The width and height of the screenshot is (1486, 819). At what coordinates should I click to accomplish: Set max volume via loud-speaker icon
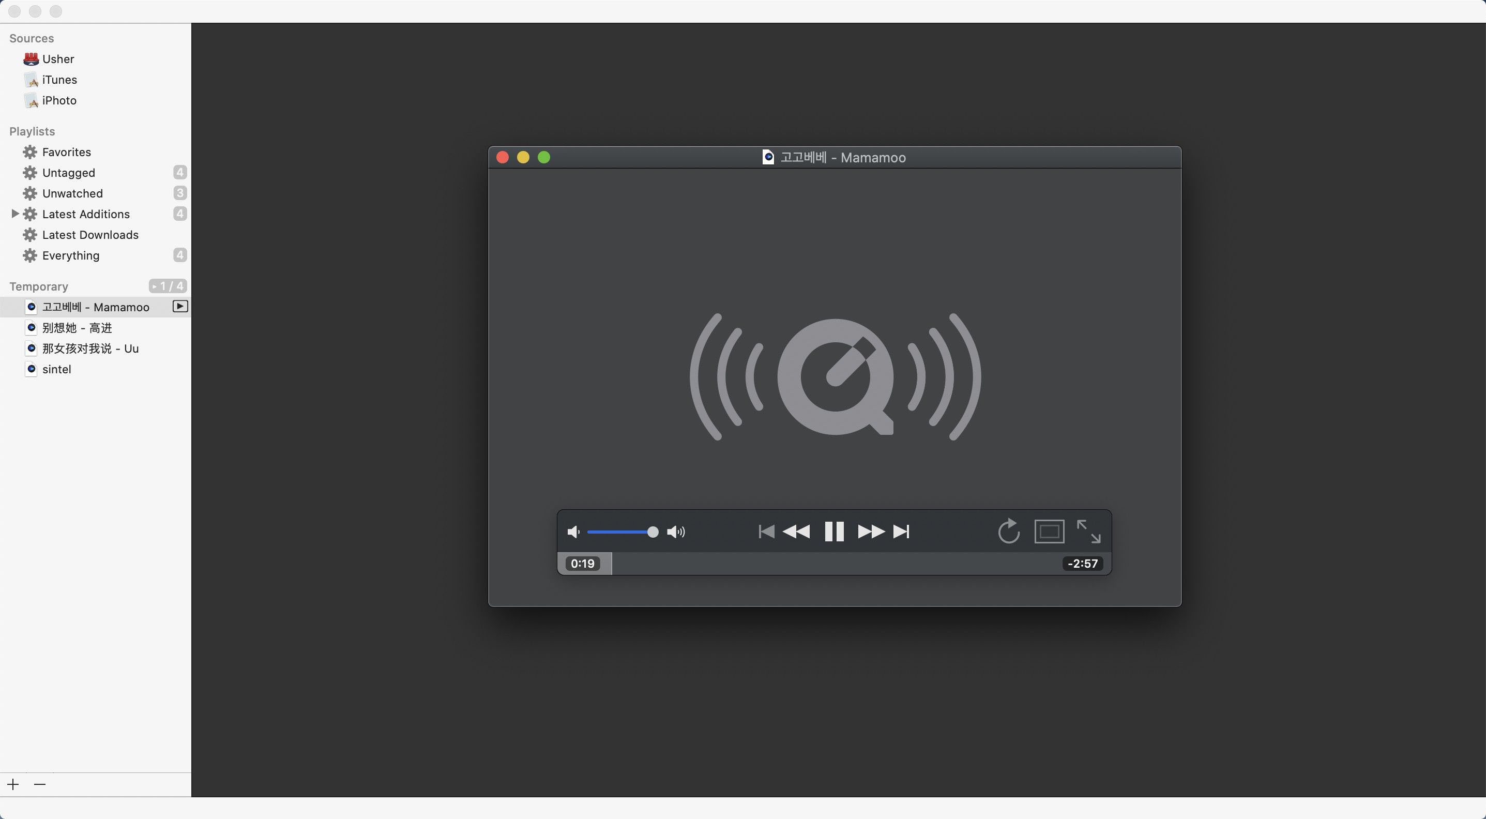pyautogui.click(x=676, y=532)
